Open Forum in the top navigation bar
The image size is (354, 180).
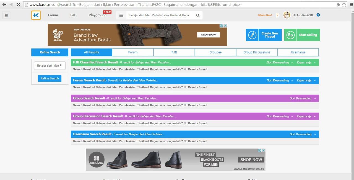tap(53, 15)
